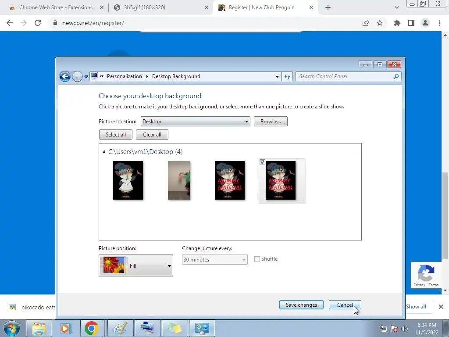
Task: Click Desktop Background breadcrumb item
Action: click(176, 76)
